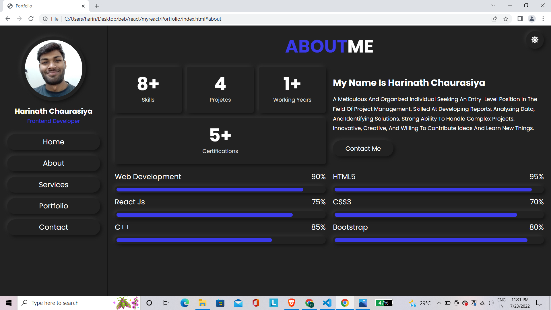This screenshot has height=310, width=551.
Task: Show hidden system tray icons
Action: click(x=439, y=303)
